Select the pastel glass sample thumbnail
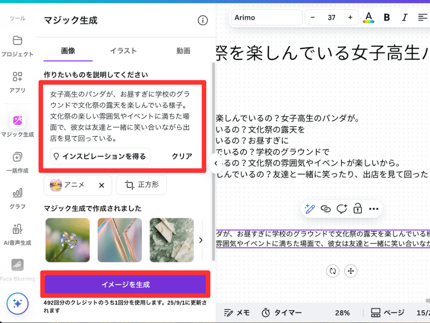Screen dimensions: 430x323 click(120, 240)
